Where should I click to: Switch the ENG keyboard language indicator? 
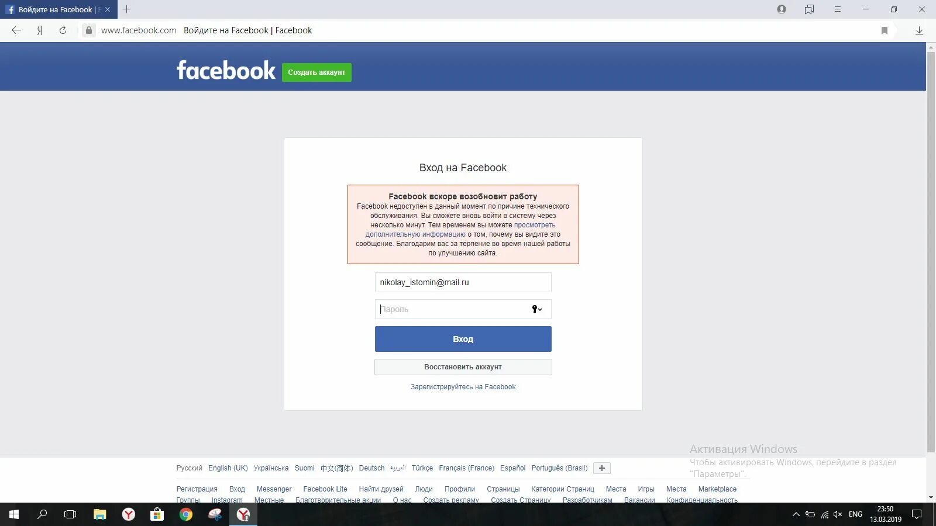pos(855,514)
